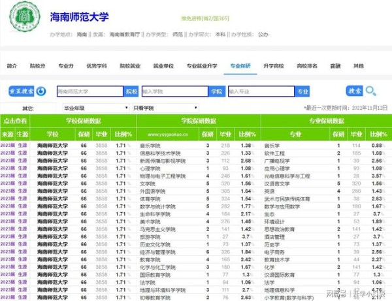Open the 院校就业 tab
This screenshot has width=392, height=301.
130,66
